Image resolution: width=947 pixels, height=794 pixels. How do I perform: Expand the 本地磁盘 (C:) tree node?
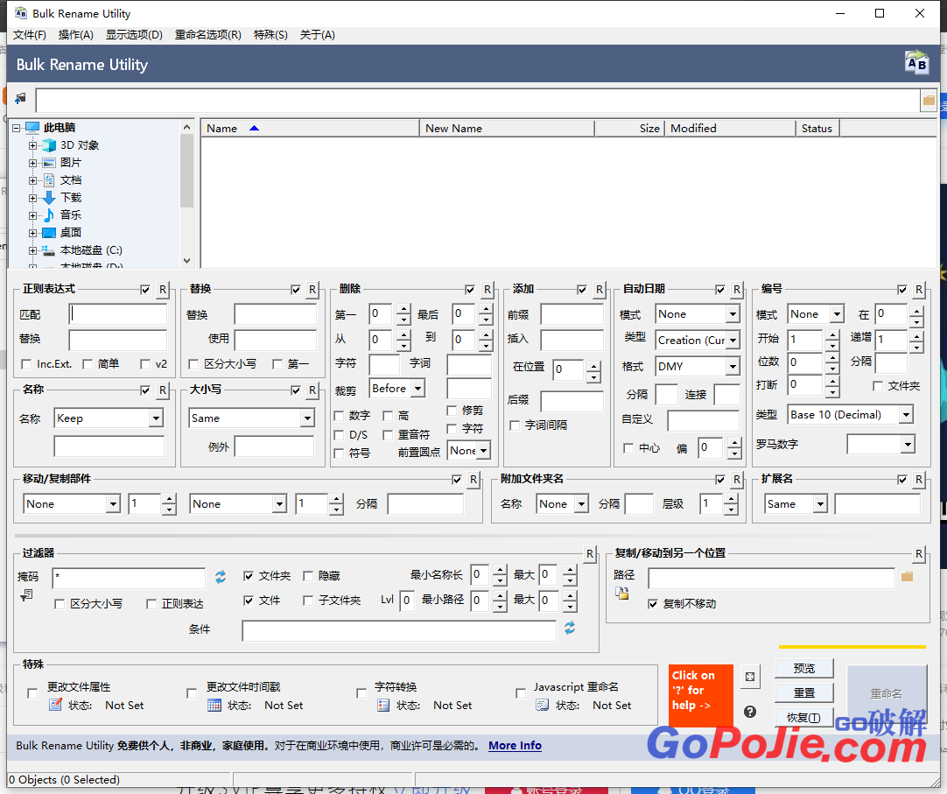(33, 250)
